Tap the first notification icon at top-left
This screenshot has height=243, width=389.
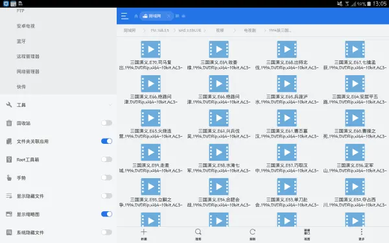[6, 4]
